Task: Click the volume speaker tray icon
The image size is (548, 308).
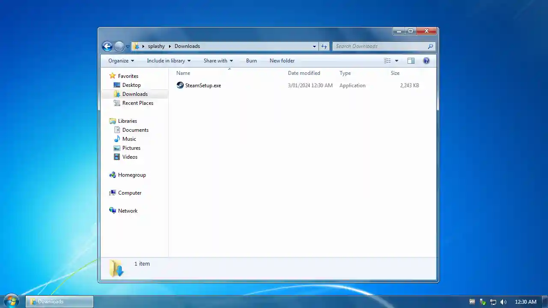Action: (x=503, y=302)
